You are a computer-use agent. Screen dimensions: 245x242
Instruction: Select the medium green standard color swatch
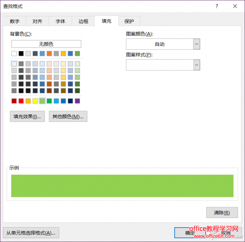pos(49,101)
